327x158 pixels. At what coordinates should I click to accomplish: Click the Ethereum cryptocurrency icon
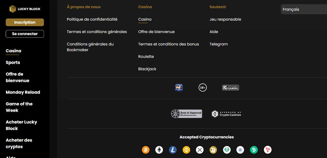click(x=159, y=150)
